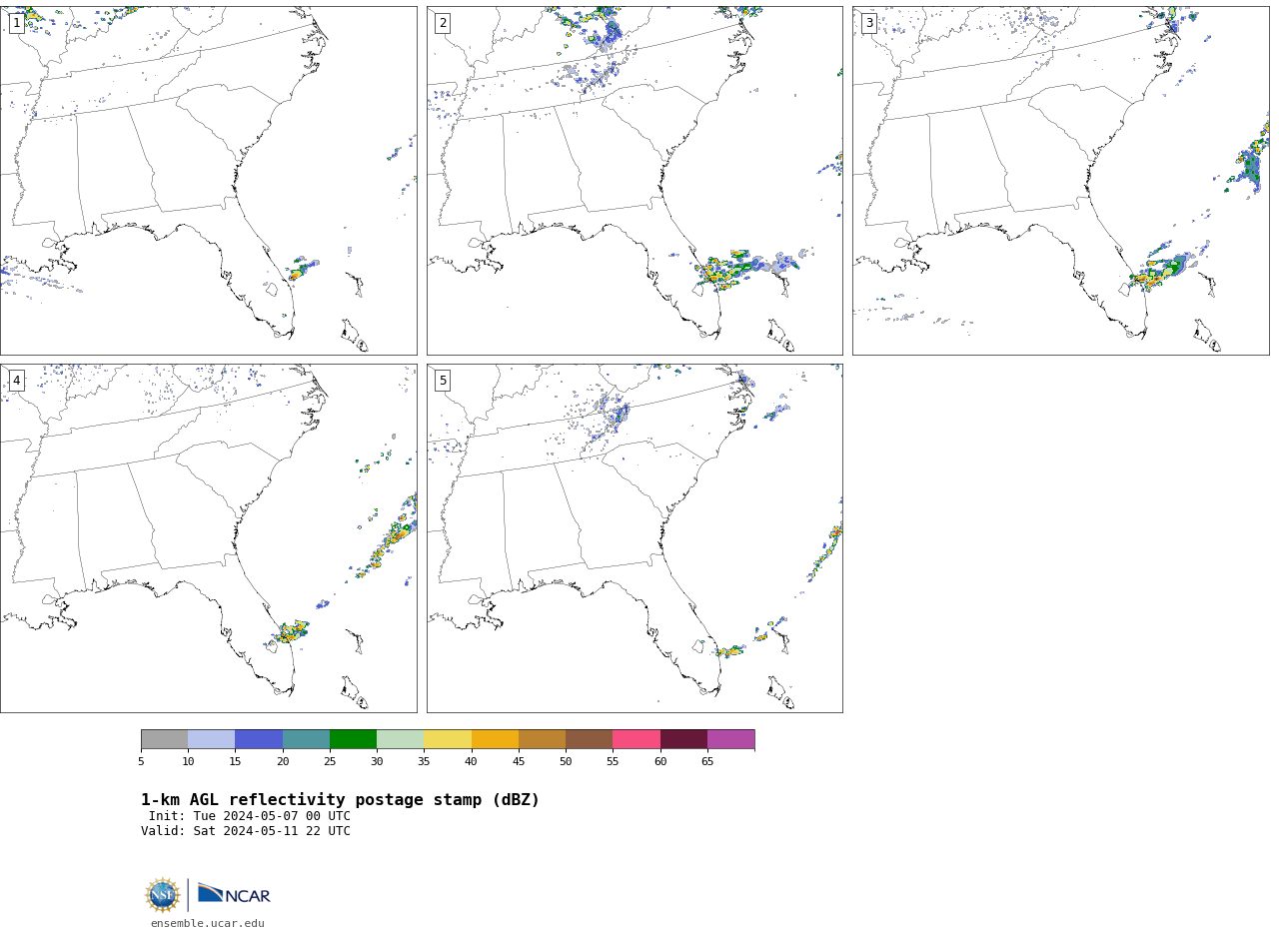1279x935 pixels.
Task: Click the colorbar tick label 65
Action: click(x=707, y=762)
